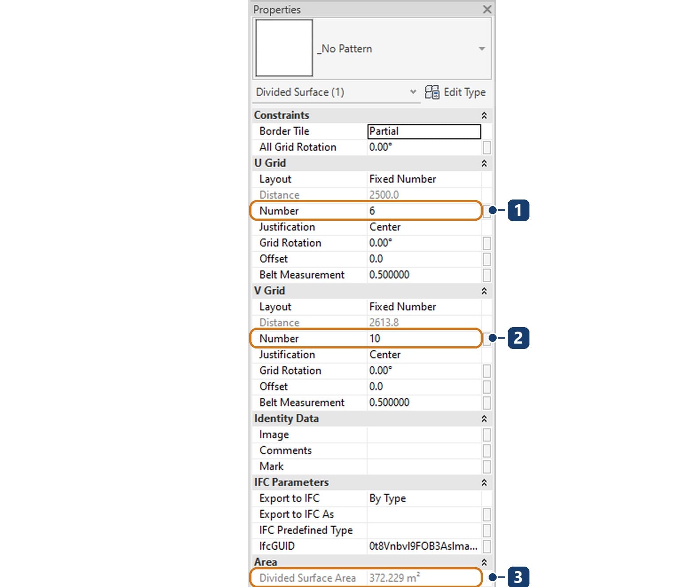Click the Comments value field
The image size is (674, 587).
pyautogui.click(x=424, y=450)
